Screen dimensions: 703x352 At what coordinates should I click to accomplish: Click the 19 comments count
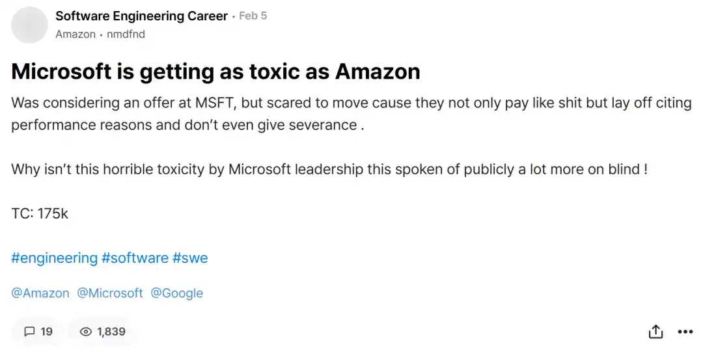coord(47,332)
